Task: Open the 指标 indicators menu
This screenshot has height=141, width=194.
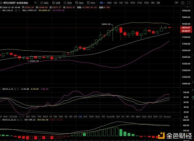Action: point(44,3)
